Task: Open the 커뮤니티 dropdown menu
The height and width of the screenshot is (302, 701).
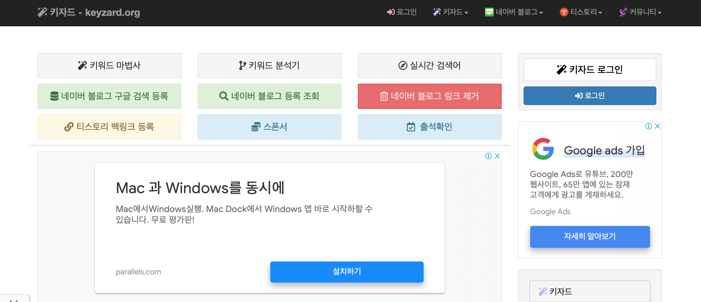Action: click(x=640, y=12)
